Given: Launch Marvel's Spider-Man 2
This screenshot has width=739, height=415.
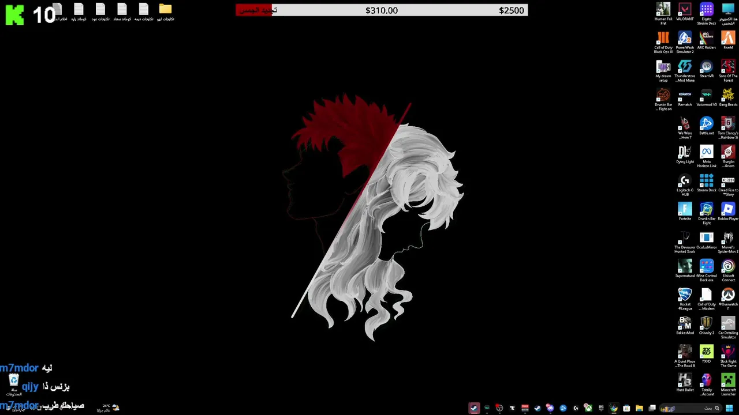Looking at the screenshot, I should 728,242.
